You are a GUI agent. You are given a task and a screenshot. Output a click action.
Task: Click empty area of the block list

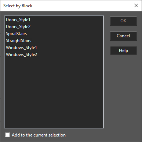[x=54, y=91]
